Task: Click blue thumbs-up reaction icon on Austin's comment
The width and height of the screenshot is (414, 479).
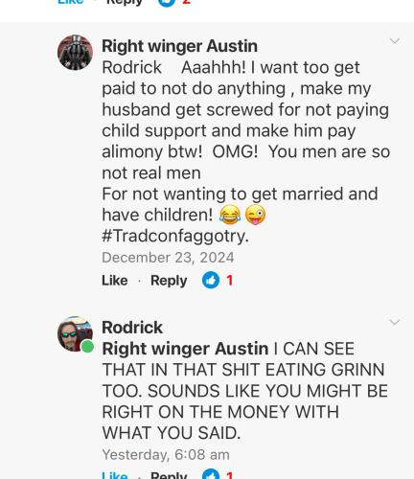Action: point(211,281)
